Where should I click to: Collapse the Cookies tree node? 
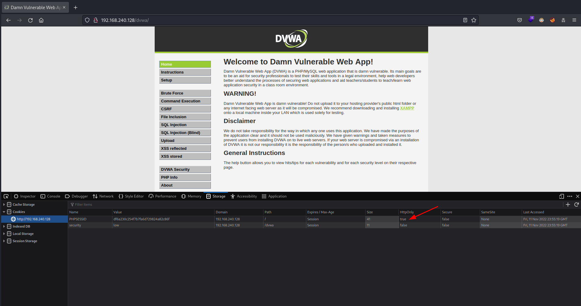[x=4, y=212]
